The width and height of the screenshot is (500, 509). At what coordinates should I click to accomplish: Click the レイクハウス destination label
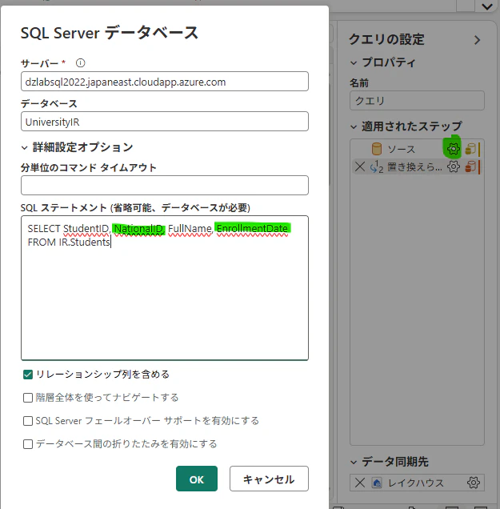(x=416, y=483)
